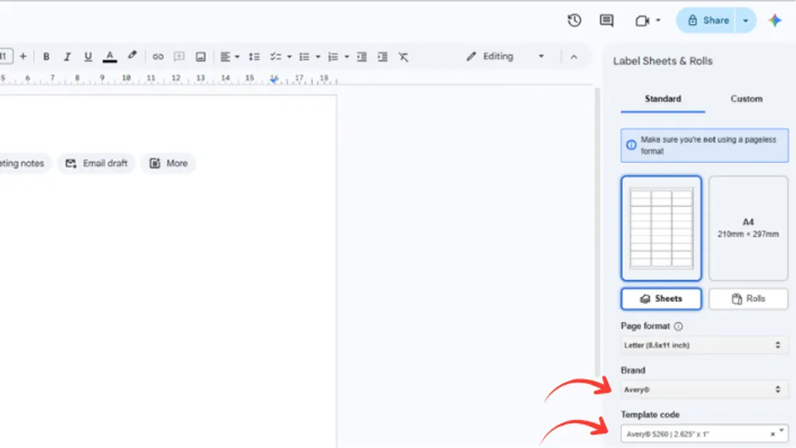
Task: Insert bulleted list icon
Action: click(x=304, y=56)
